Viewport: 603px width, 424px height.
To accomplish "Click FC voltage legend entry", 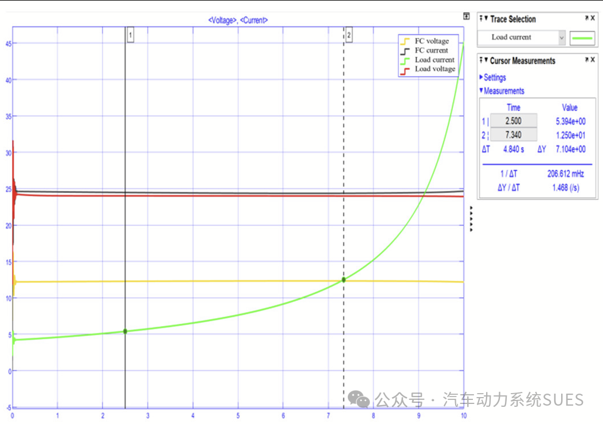I will point(428,41).
